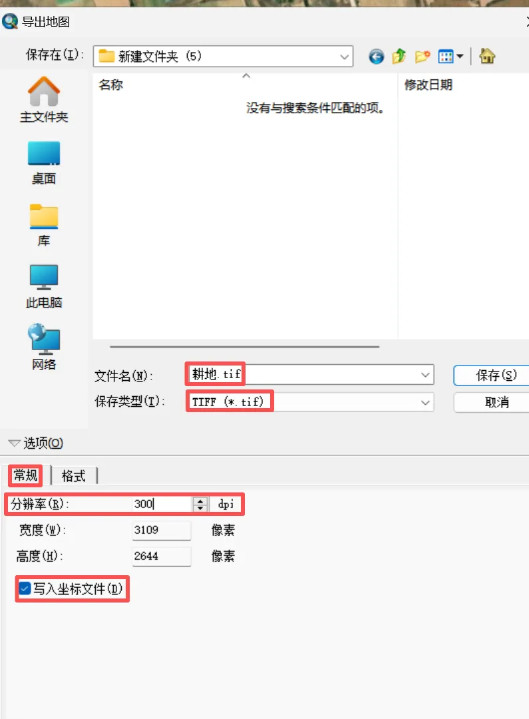Open 网络 location in the sidebar
Screen dimensions: 529x719
[44, 347]
